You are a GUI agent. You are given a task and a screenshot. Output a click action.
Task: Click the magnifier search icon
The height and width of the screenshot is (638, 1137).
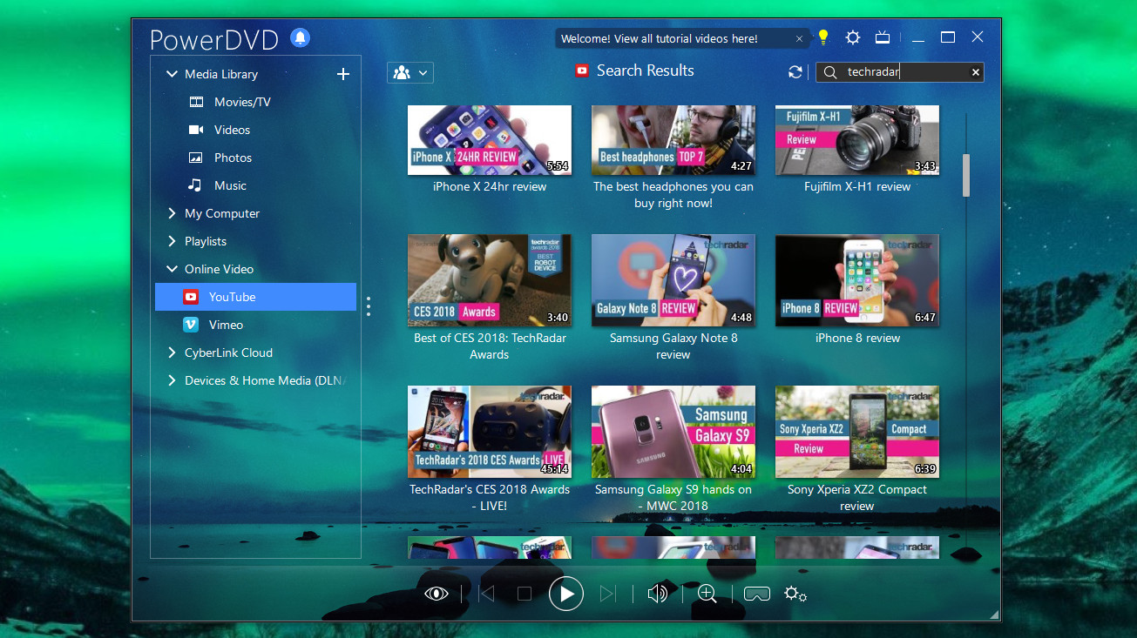(x=830, y=72)
